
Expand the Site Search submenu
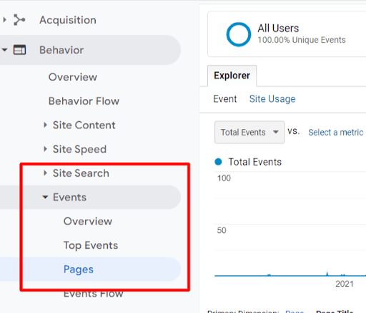click(45, 173)
